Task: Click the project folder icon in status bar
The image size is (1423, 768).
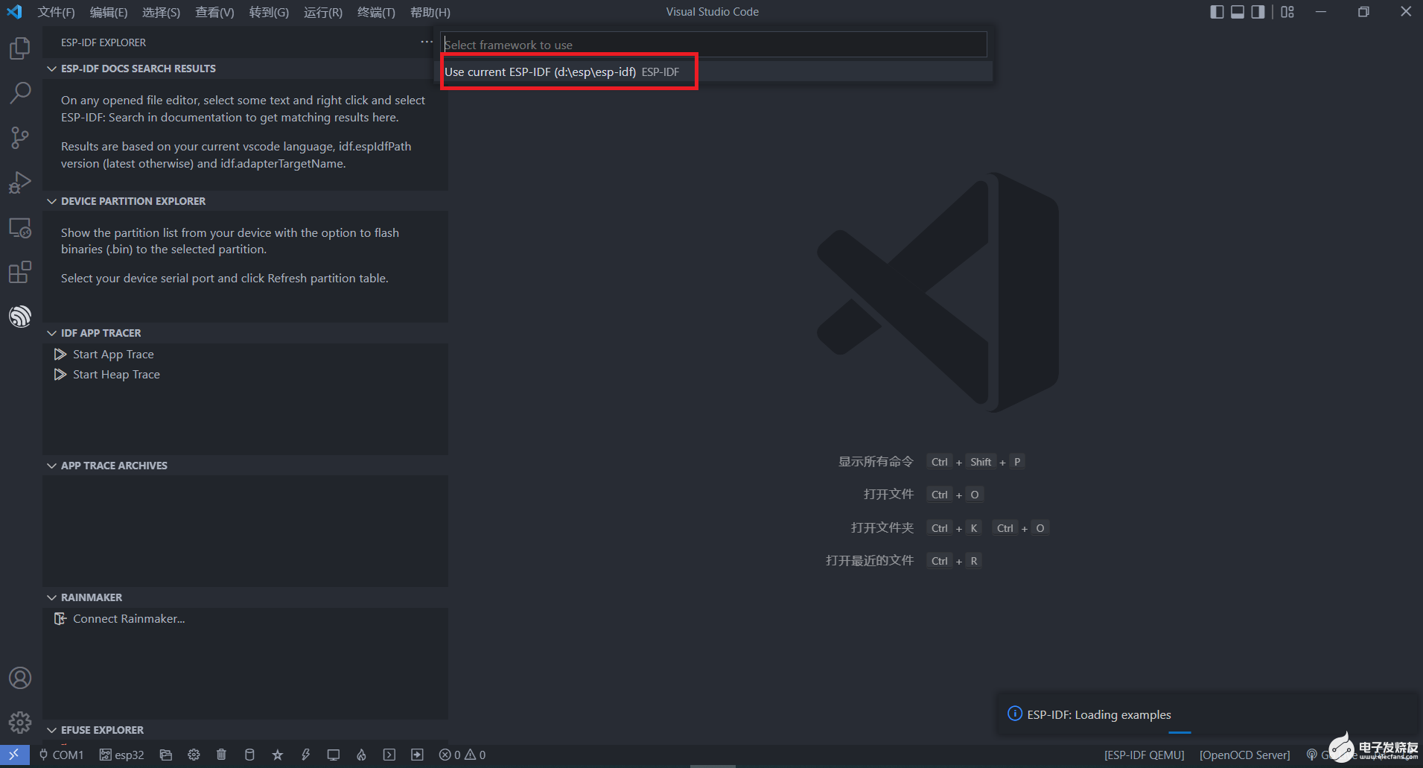Action: (166, 755)
